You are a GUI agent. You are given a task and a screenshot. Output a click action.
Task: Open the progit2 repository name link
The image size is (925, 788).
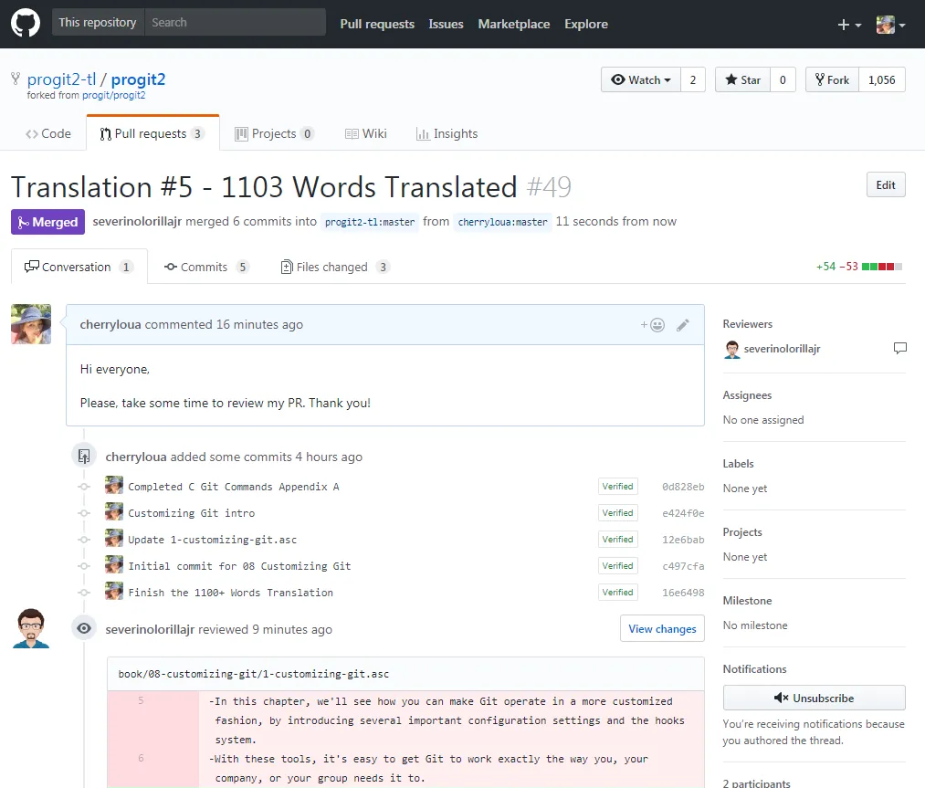point(138,79)
